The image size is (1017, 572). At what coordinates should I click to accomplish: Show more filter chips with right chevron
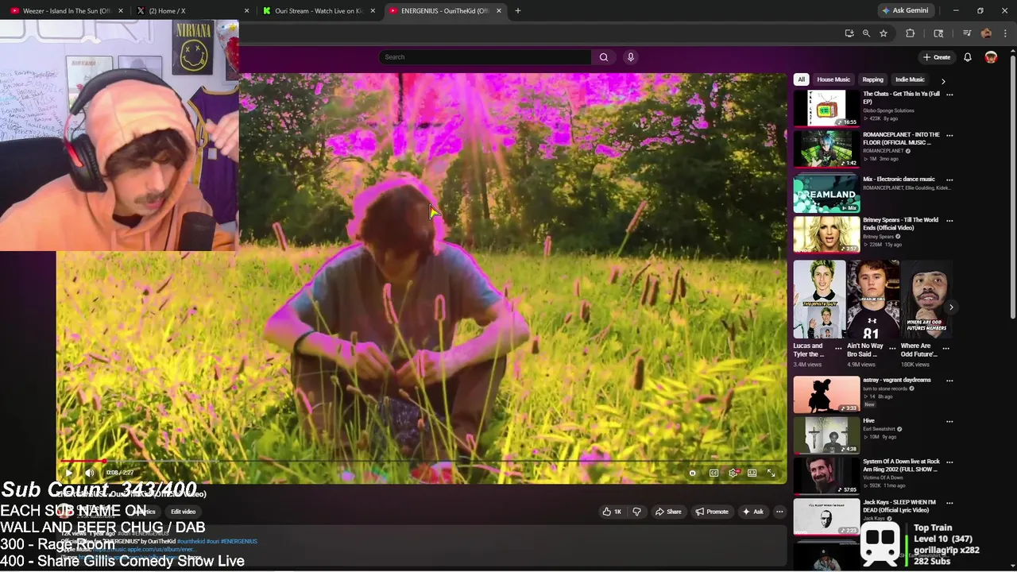(x=943, y=80)
